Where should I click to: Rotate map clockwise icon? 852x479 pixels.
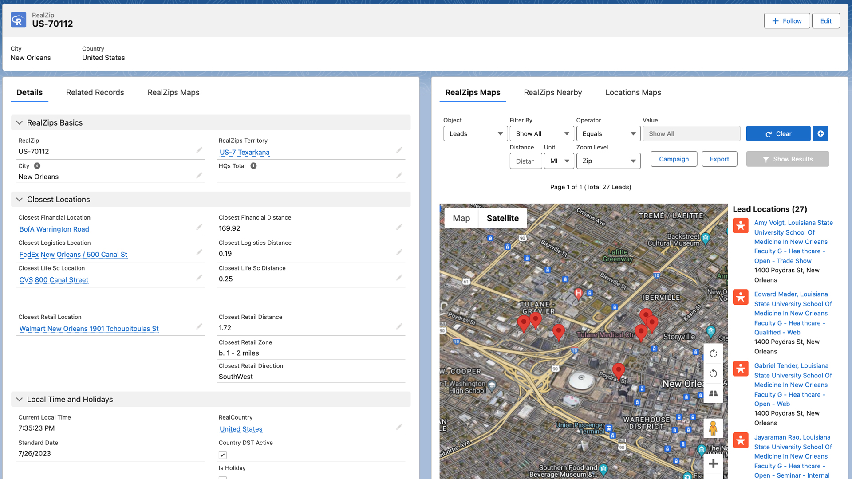pyautogui.click(x=713, y=353)
